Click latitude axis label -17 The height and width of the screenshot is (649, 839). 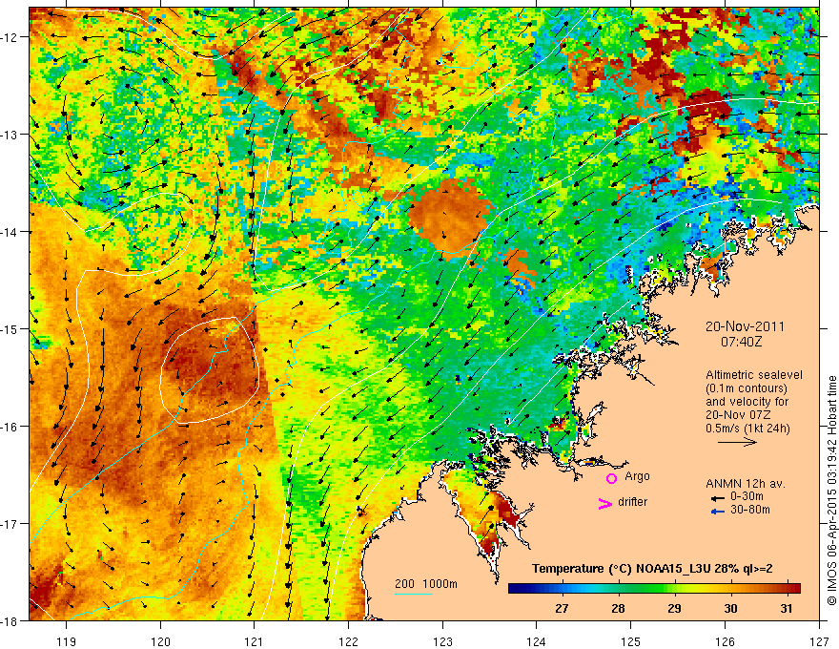click(10, 524)
